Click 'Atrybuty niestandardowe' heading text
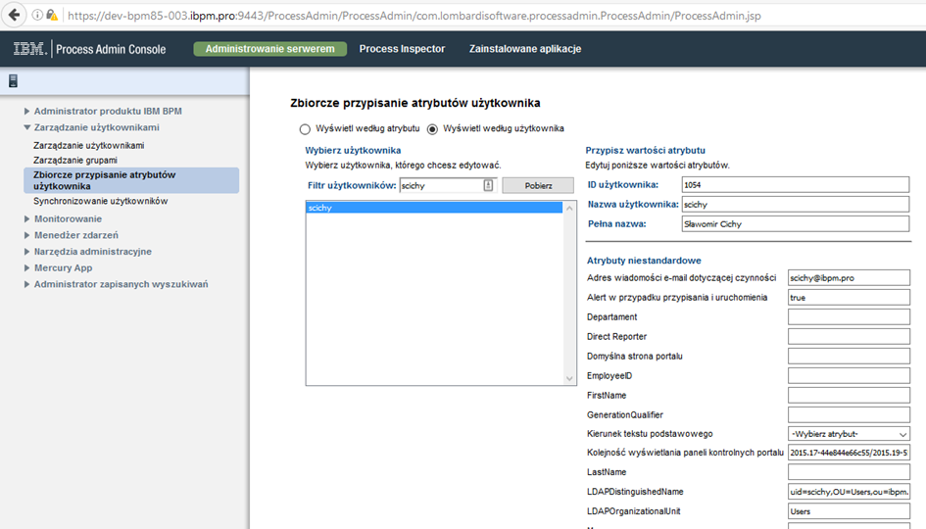 [644, 261]
